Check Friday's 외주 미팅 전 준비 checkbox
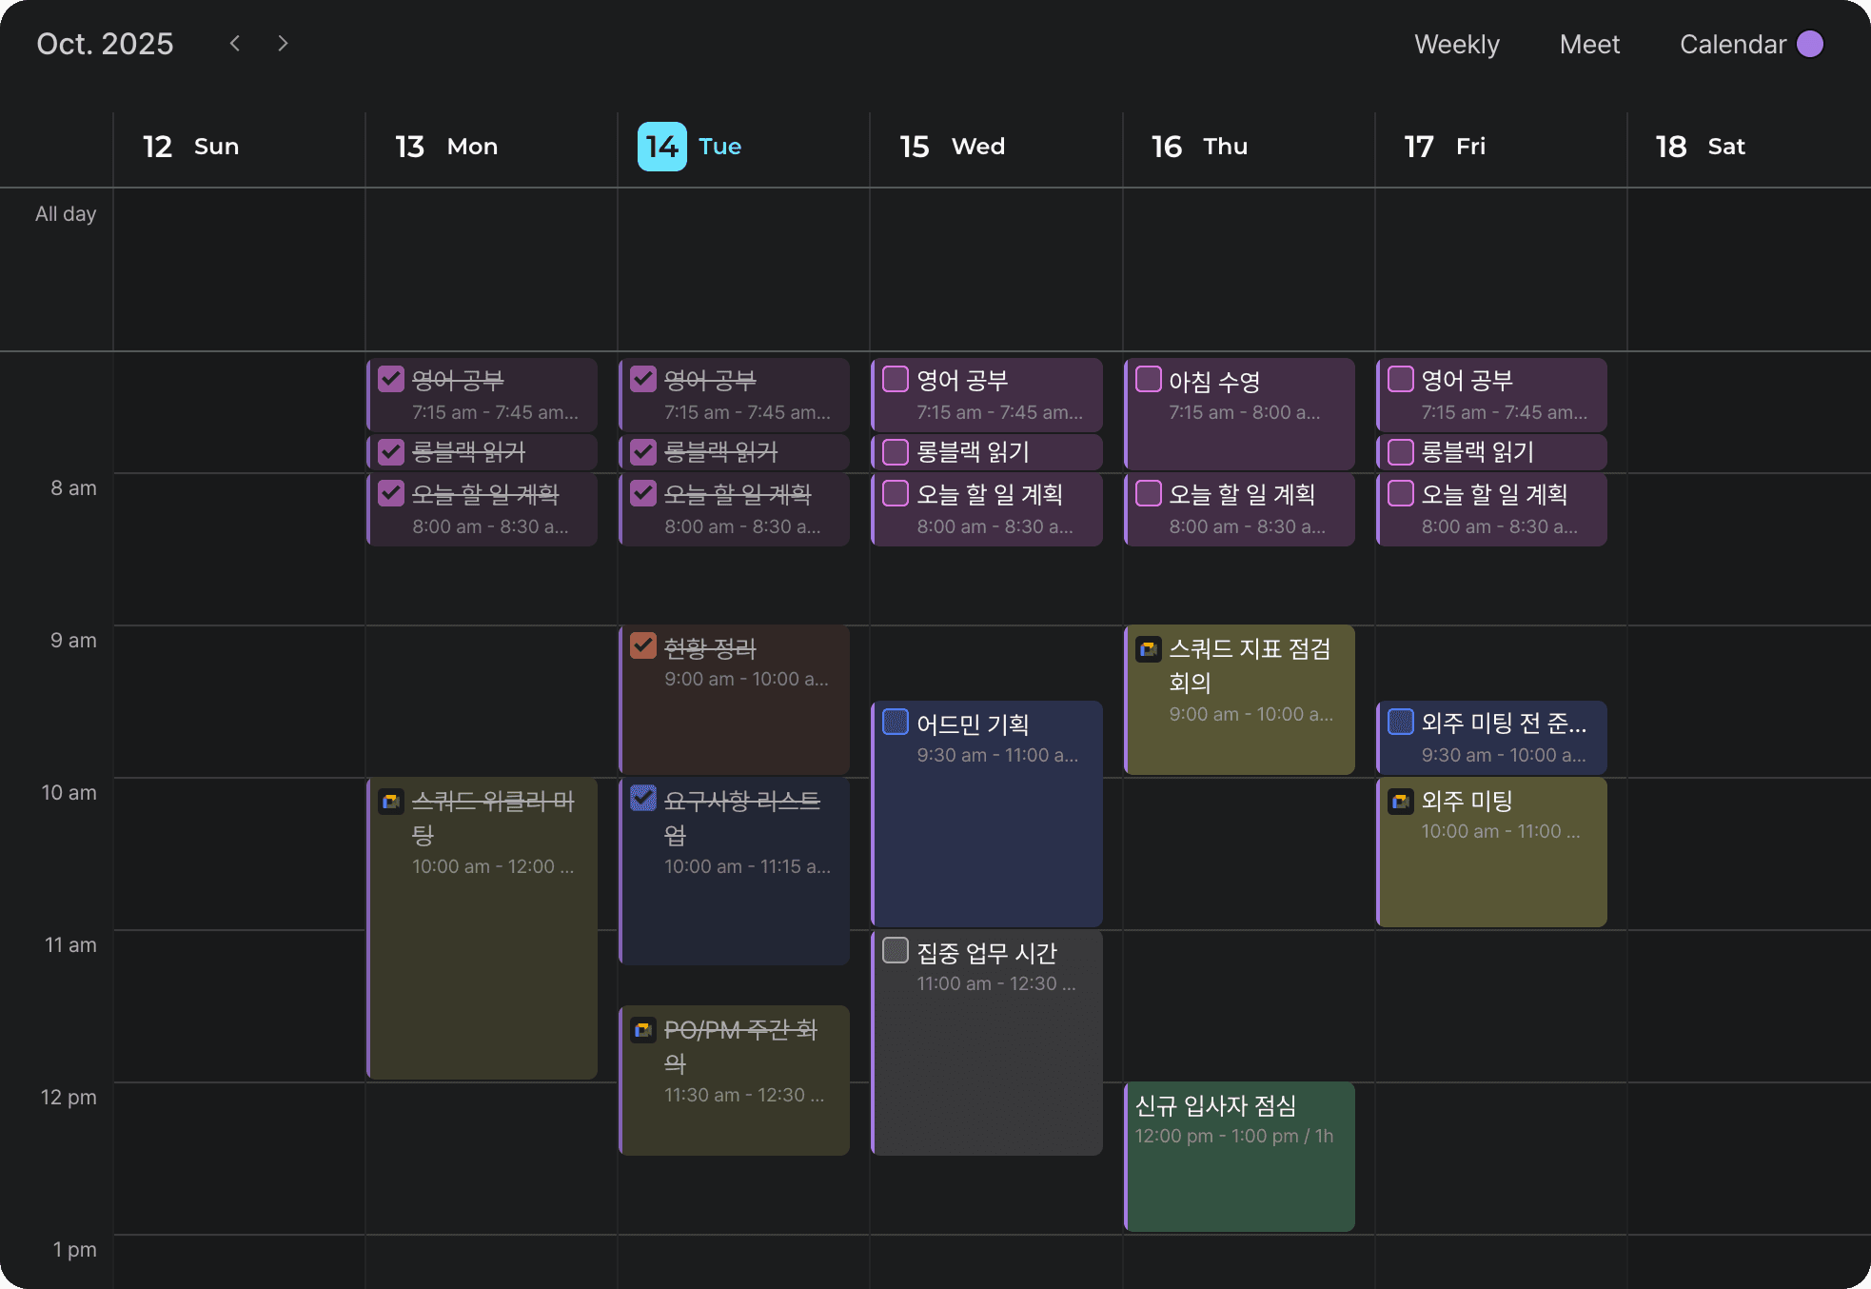The height and width of the screenshot is (1289, 1871). click(x=1400, y=723)
